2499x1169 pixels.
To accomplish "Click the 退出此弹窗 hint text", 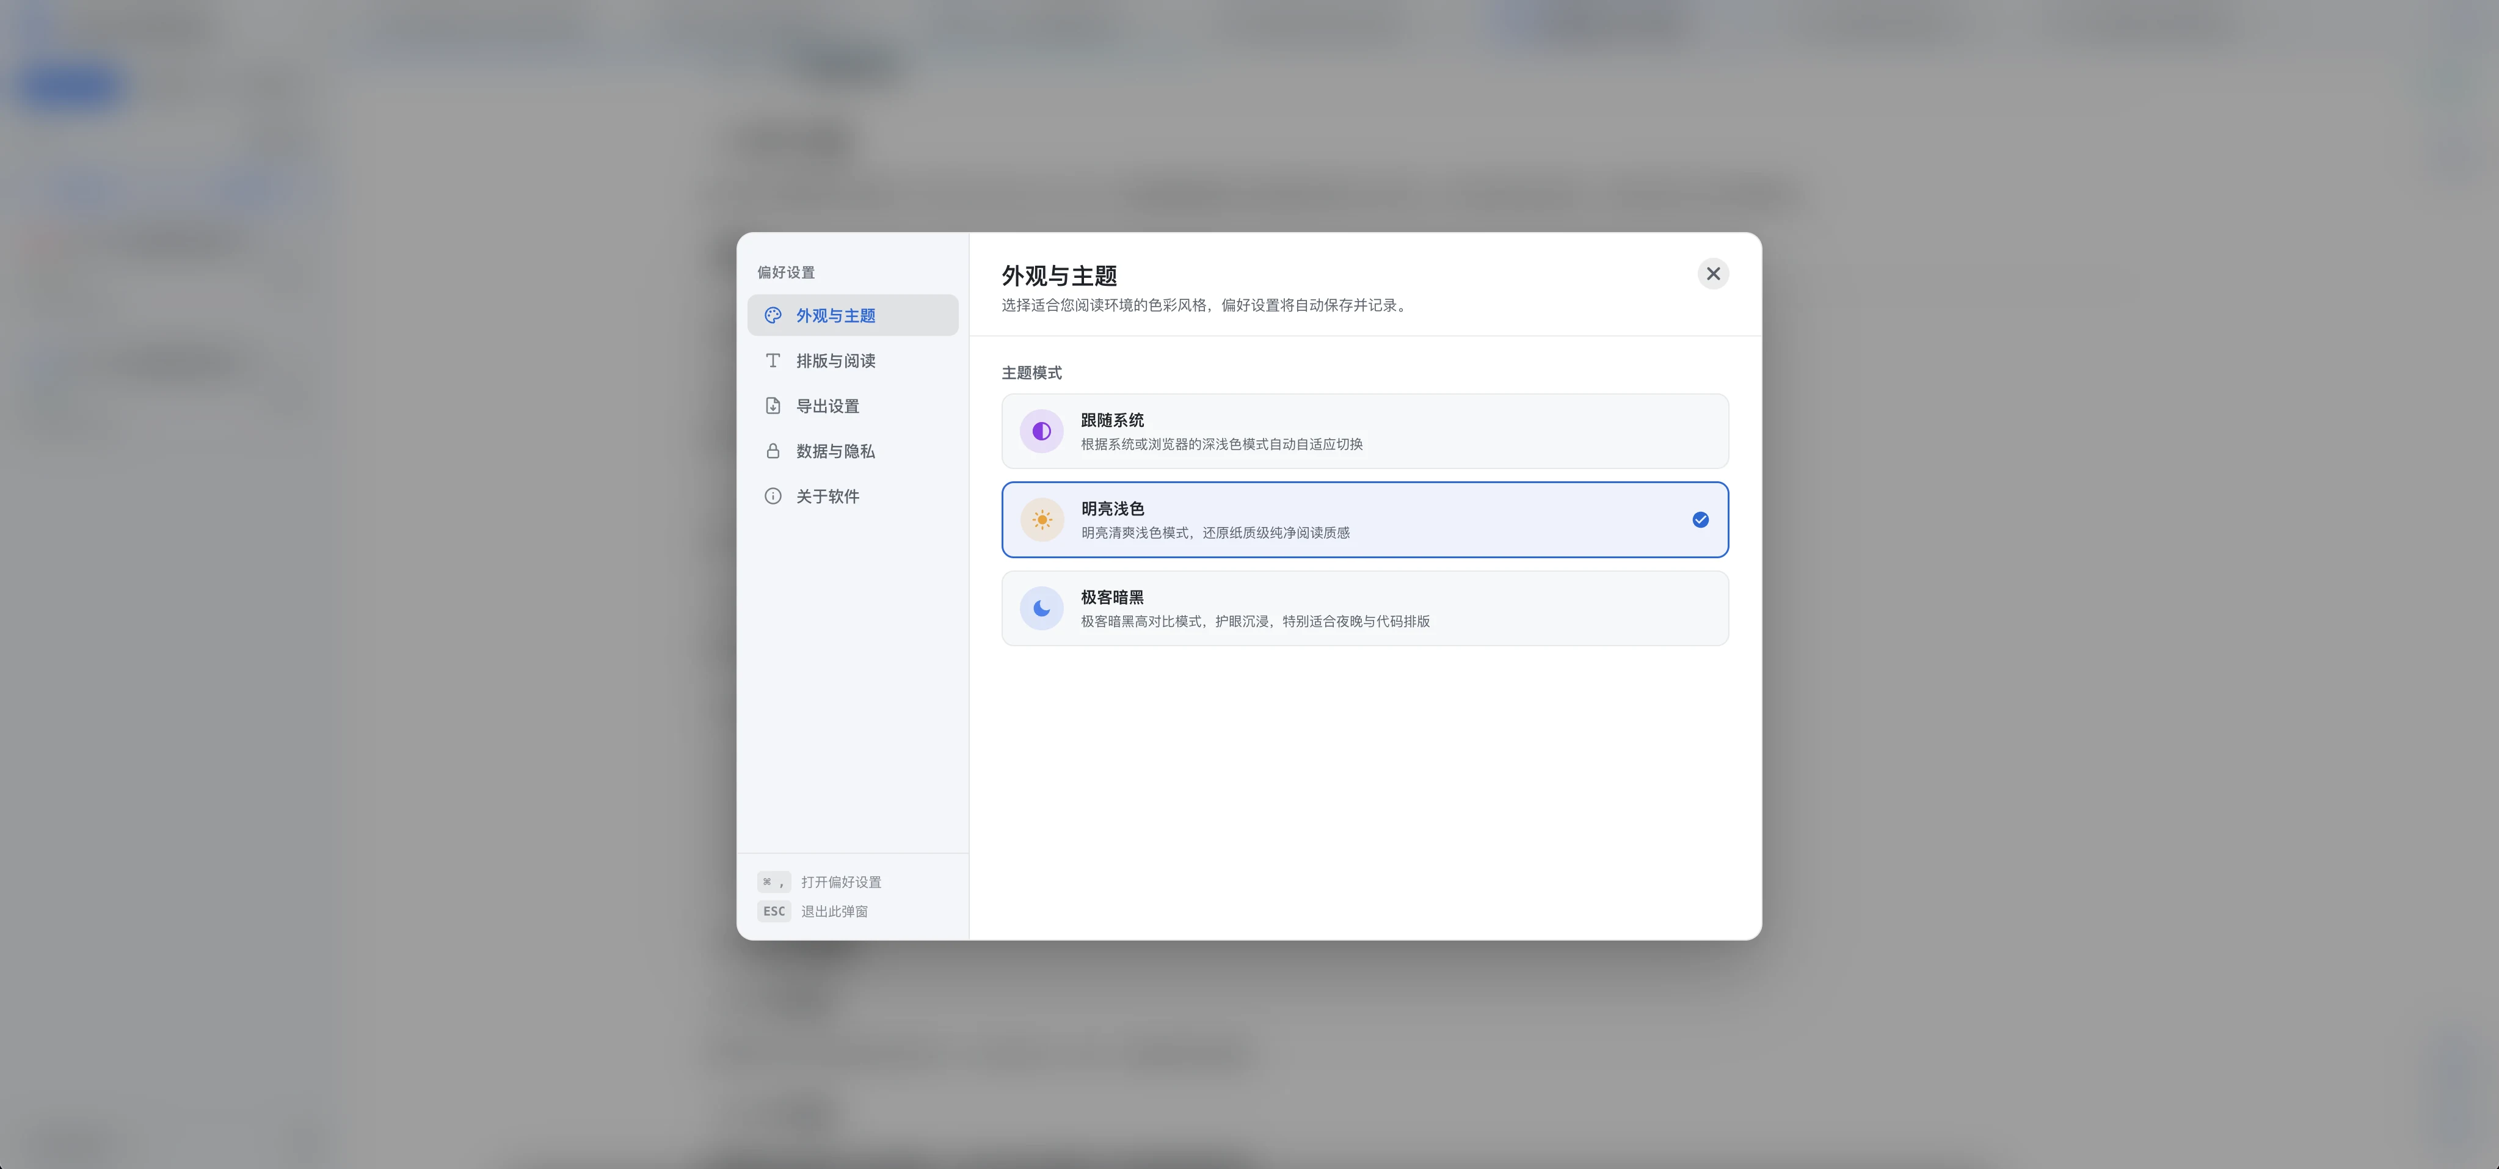I will click(x=834, y=911).
